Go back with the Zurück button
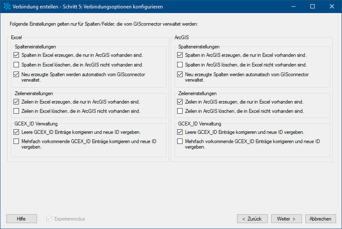Screen dimensions: 342x229 click(252, 219)
